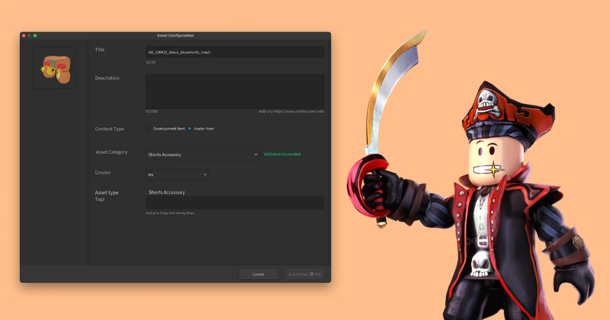Open the Creator dropdown set to Me
Viewport: 610px width, 320px height.
(x=176, y=174)
